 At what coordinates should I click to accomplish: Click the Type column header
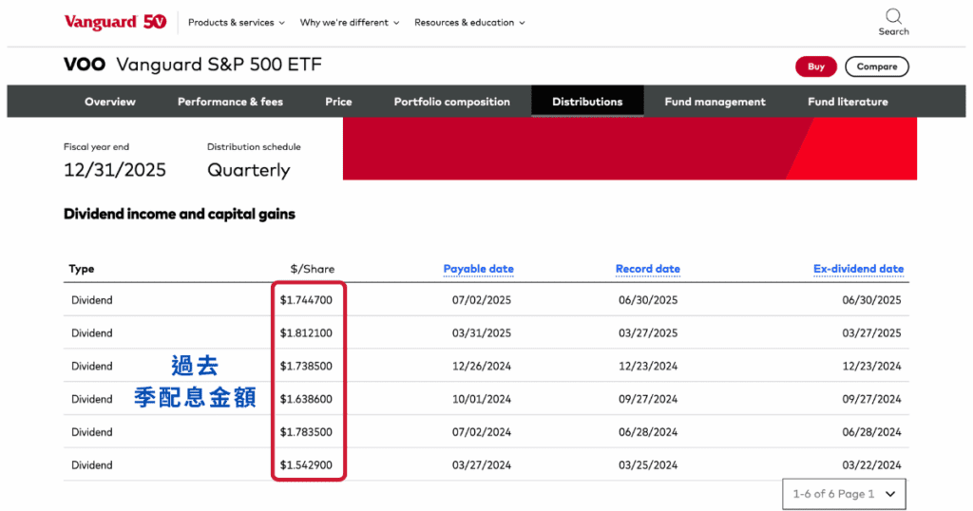[x=82, y=269]
